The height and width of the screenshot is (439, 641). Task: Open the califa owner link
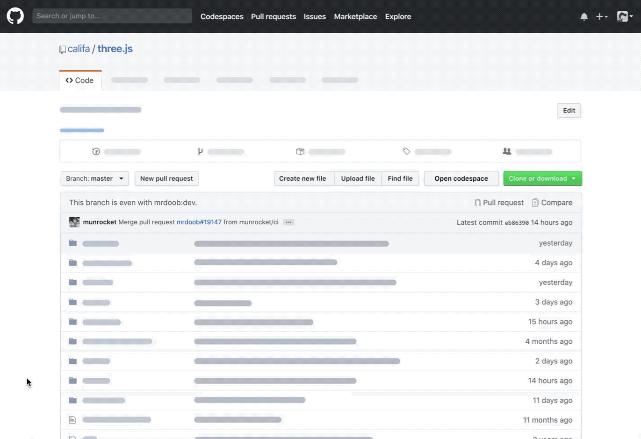pyautogui.click(x=79, y=49)
